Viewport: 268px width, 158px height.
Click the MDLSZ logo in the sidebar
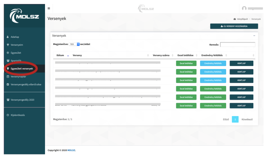(24, 16)
